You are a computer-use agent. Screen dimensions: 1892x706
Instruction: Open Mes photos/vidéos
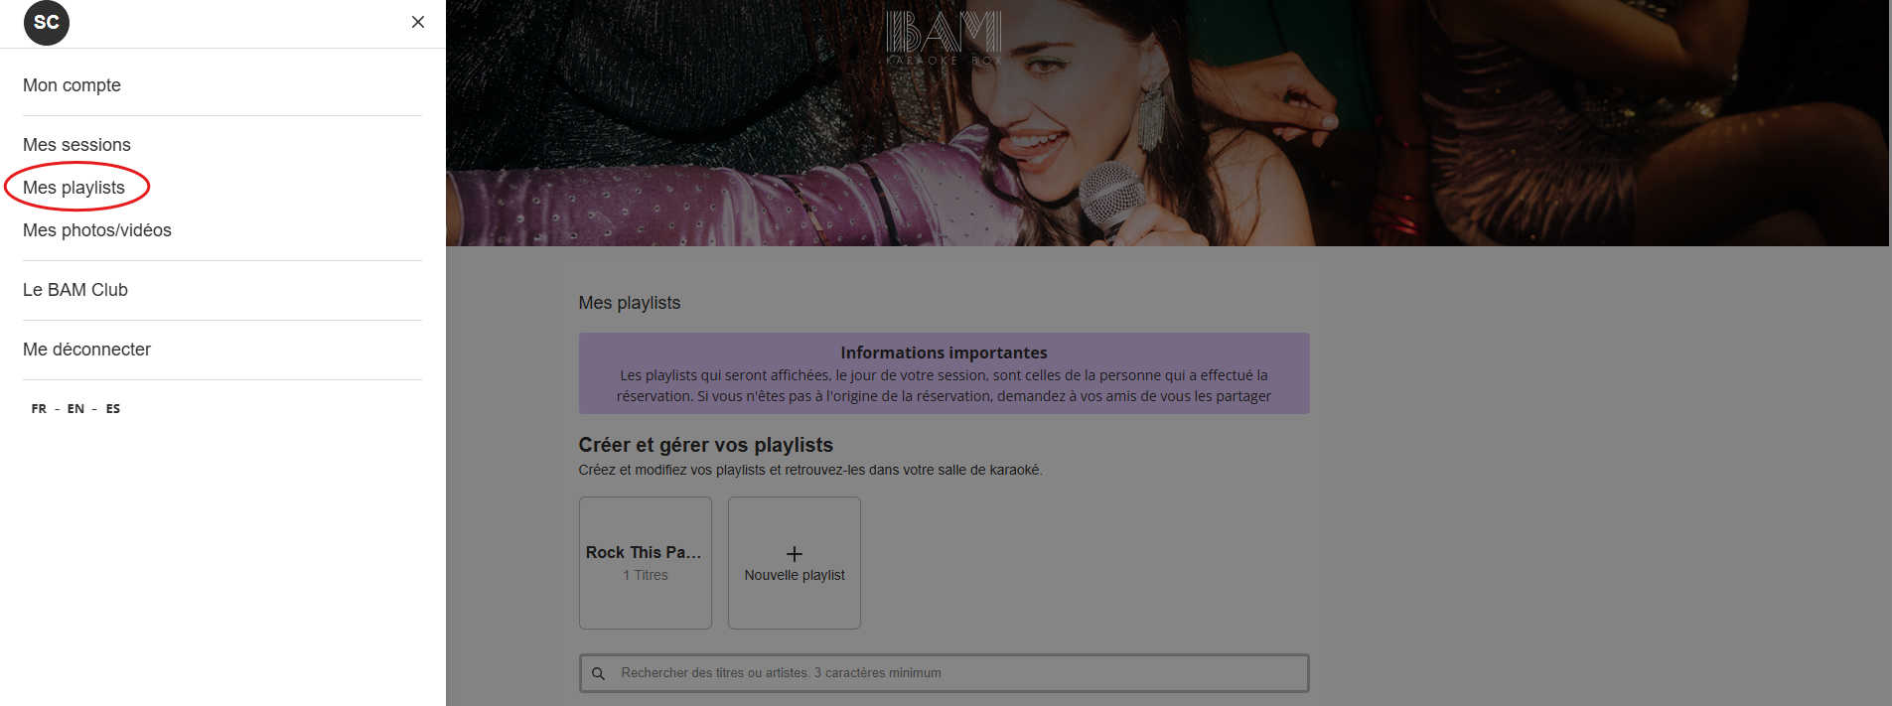[96, 230]
